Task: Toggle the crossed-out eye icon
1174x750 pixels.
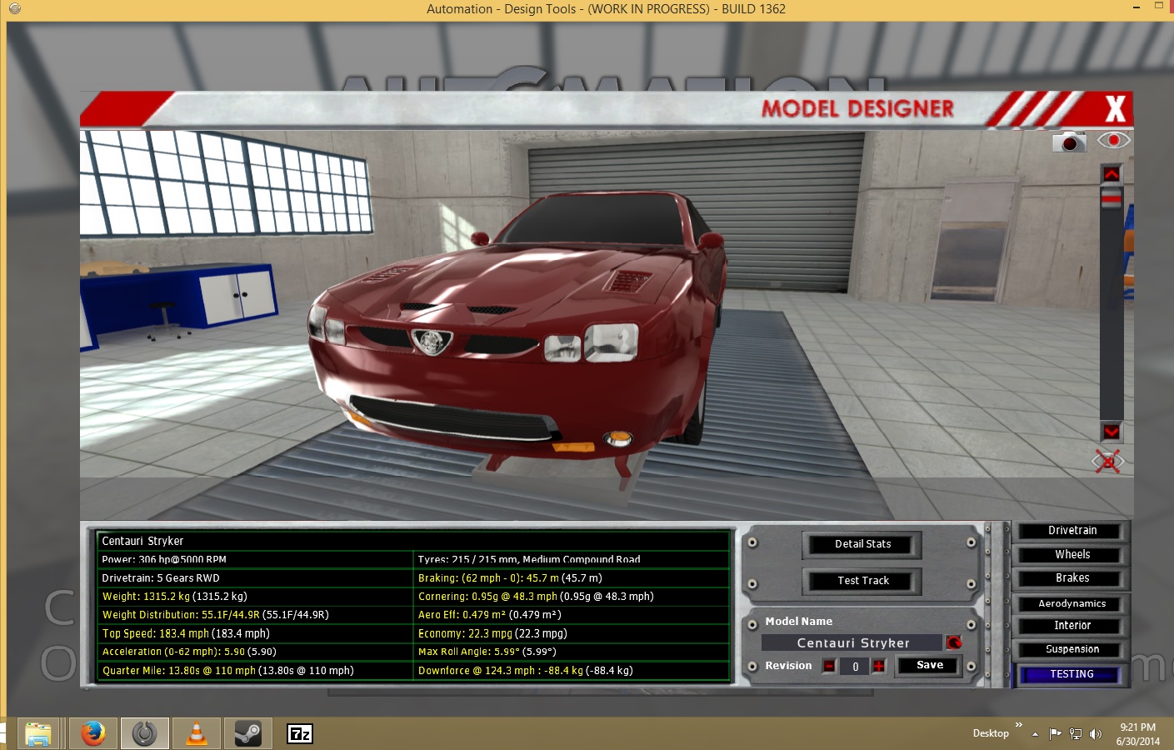Action: tap(1108, 461)
